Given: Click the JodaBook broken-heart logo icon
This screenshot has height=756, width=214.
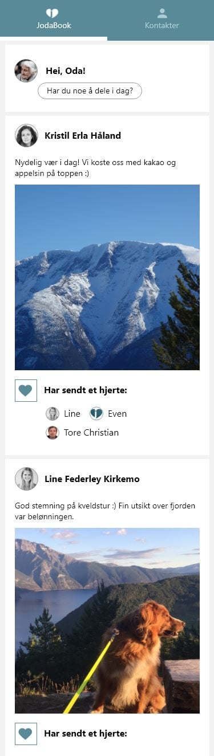Looking at the screenshot, I should [53, 13].
